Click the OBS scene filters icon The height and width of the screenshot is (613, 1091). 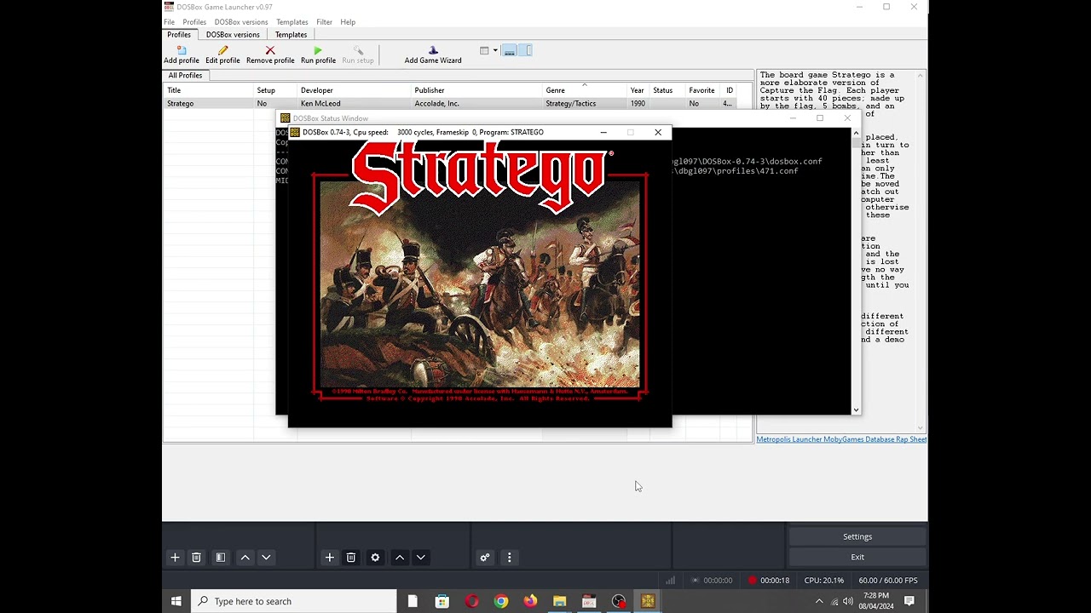pos(221,558)
